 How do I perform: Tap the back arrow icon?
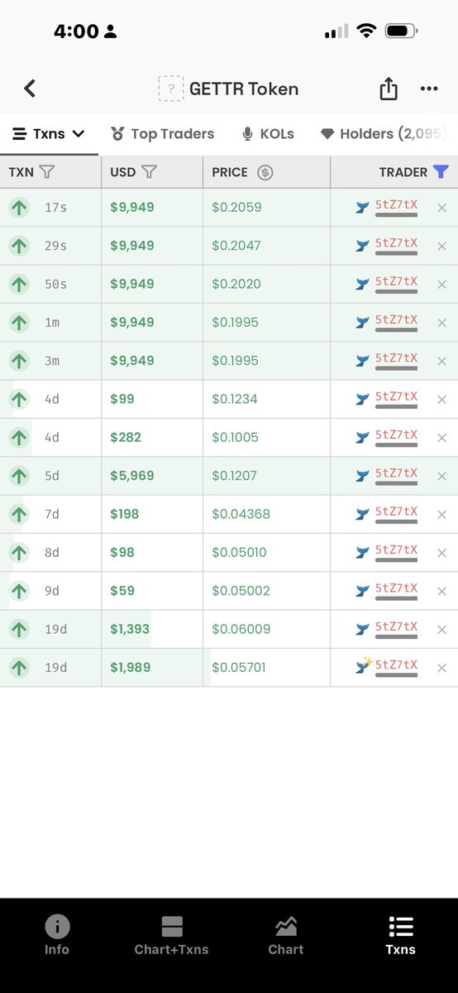[x=30, y=89]
